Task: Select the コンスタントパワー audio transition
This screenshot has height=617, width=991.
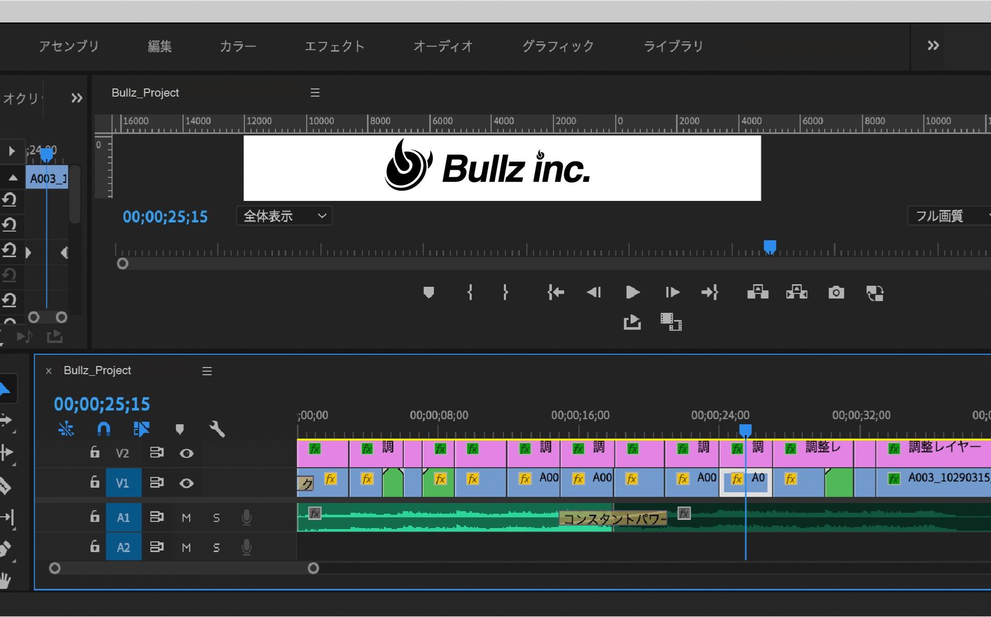Action: [613, 519]
